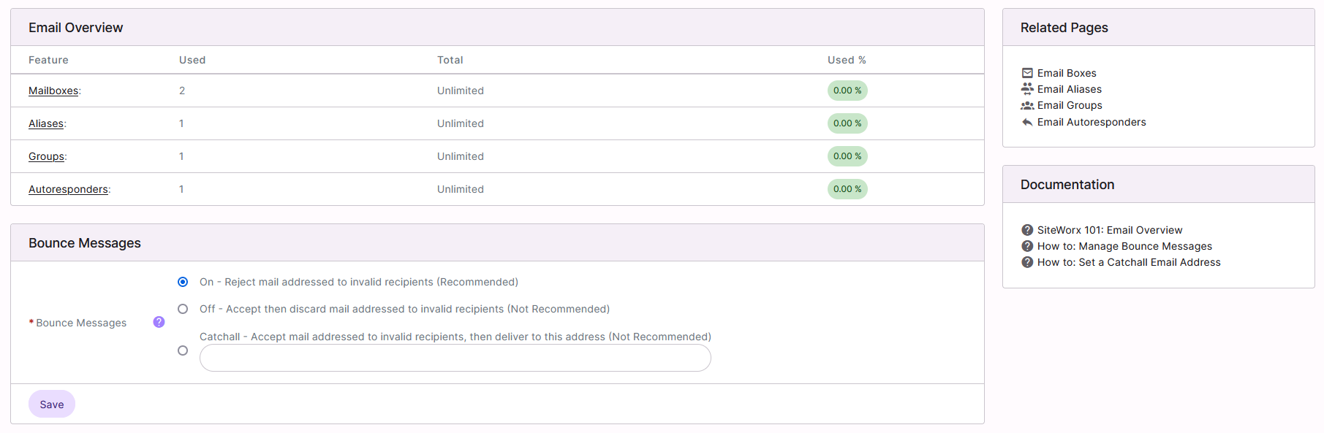Open SiteWorx 101: Email Overview documentation

(x=1109, y=230)
